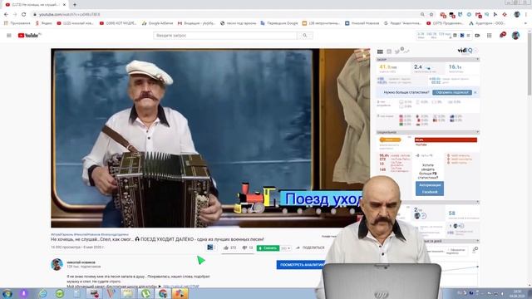Click the vidIQ logo
The image size is (532, 299).
pyautogui.click(x=465, y=51)
